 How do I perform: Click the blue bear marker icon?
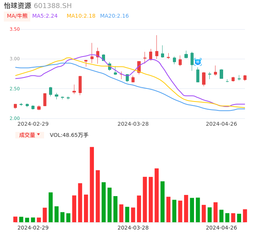pyautogui.click(x=198, y=62)
